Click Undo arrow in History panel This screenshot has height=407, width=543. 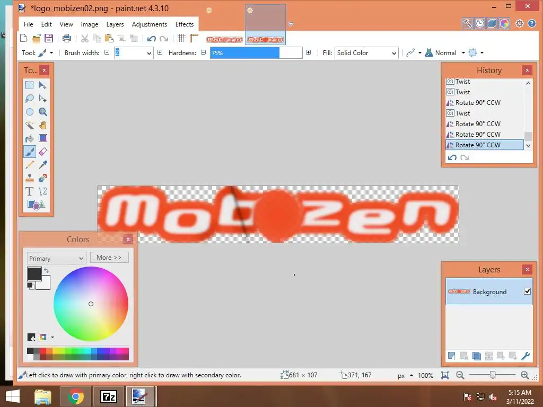[452, 157]
